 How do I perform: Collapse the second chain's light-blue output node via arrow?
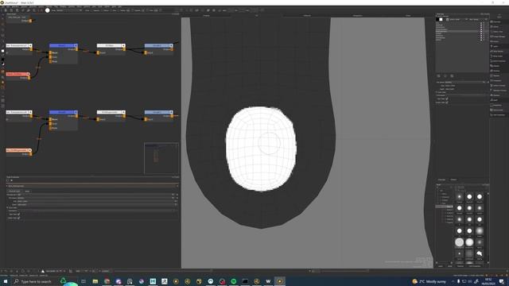[171, 113]
